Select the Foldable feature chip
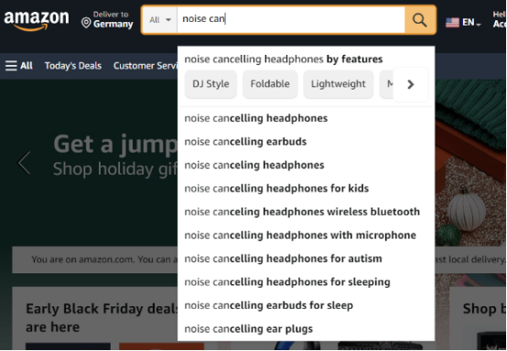This screenshot has height=351, width=507. click(270, 84)
